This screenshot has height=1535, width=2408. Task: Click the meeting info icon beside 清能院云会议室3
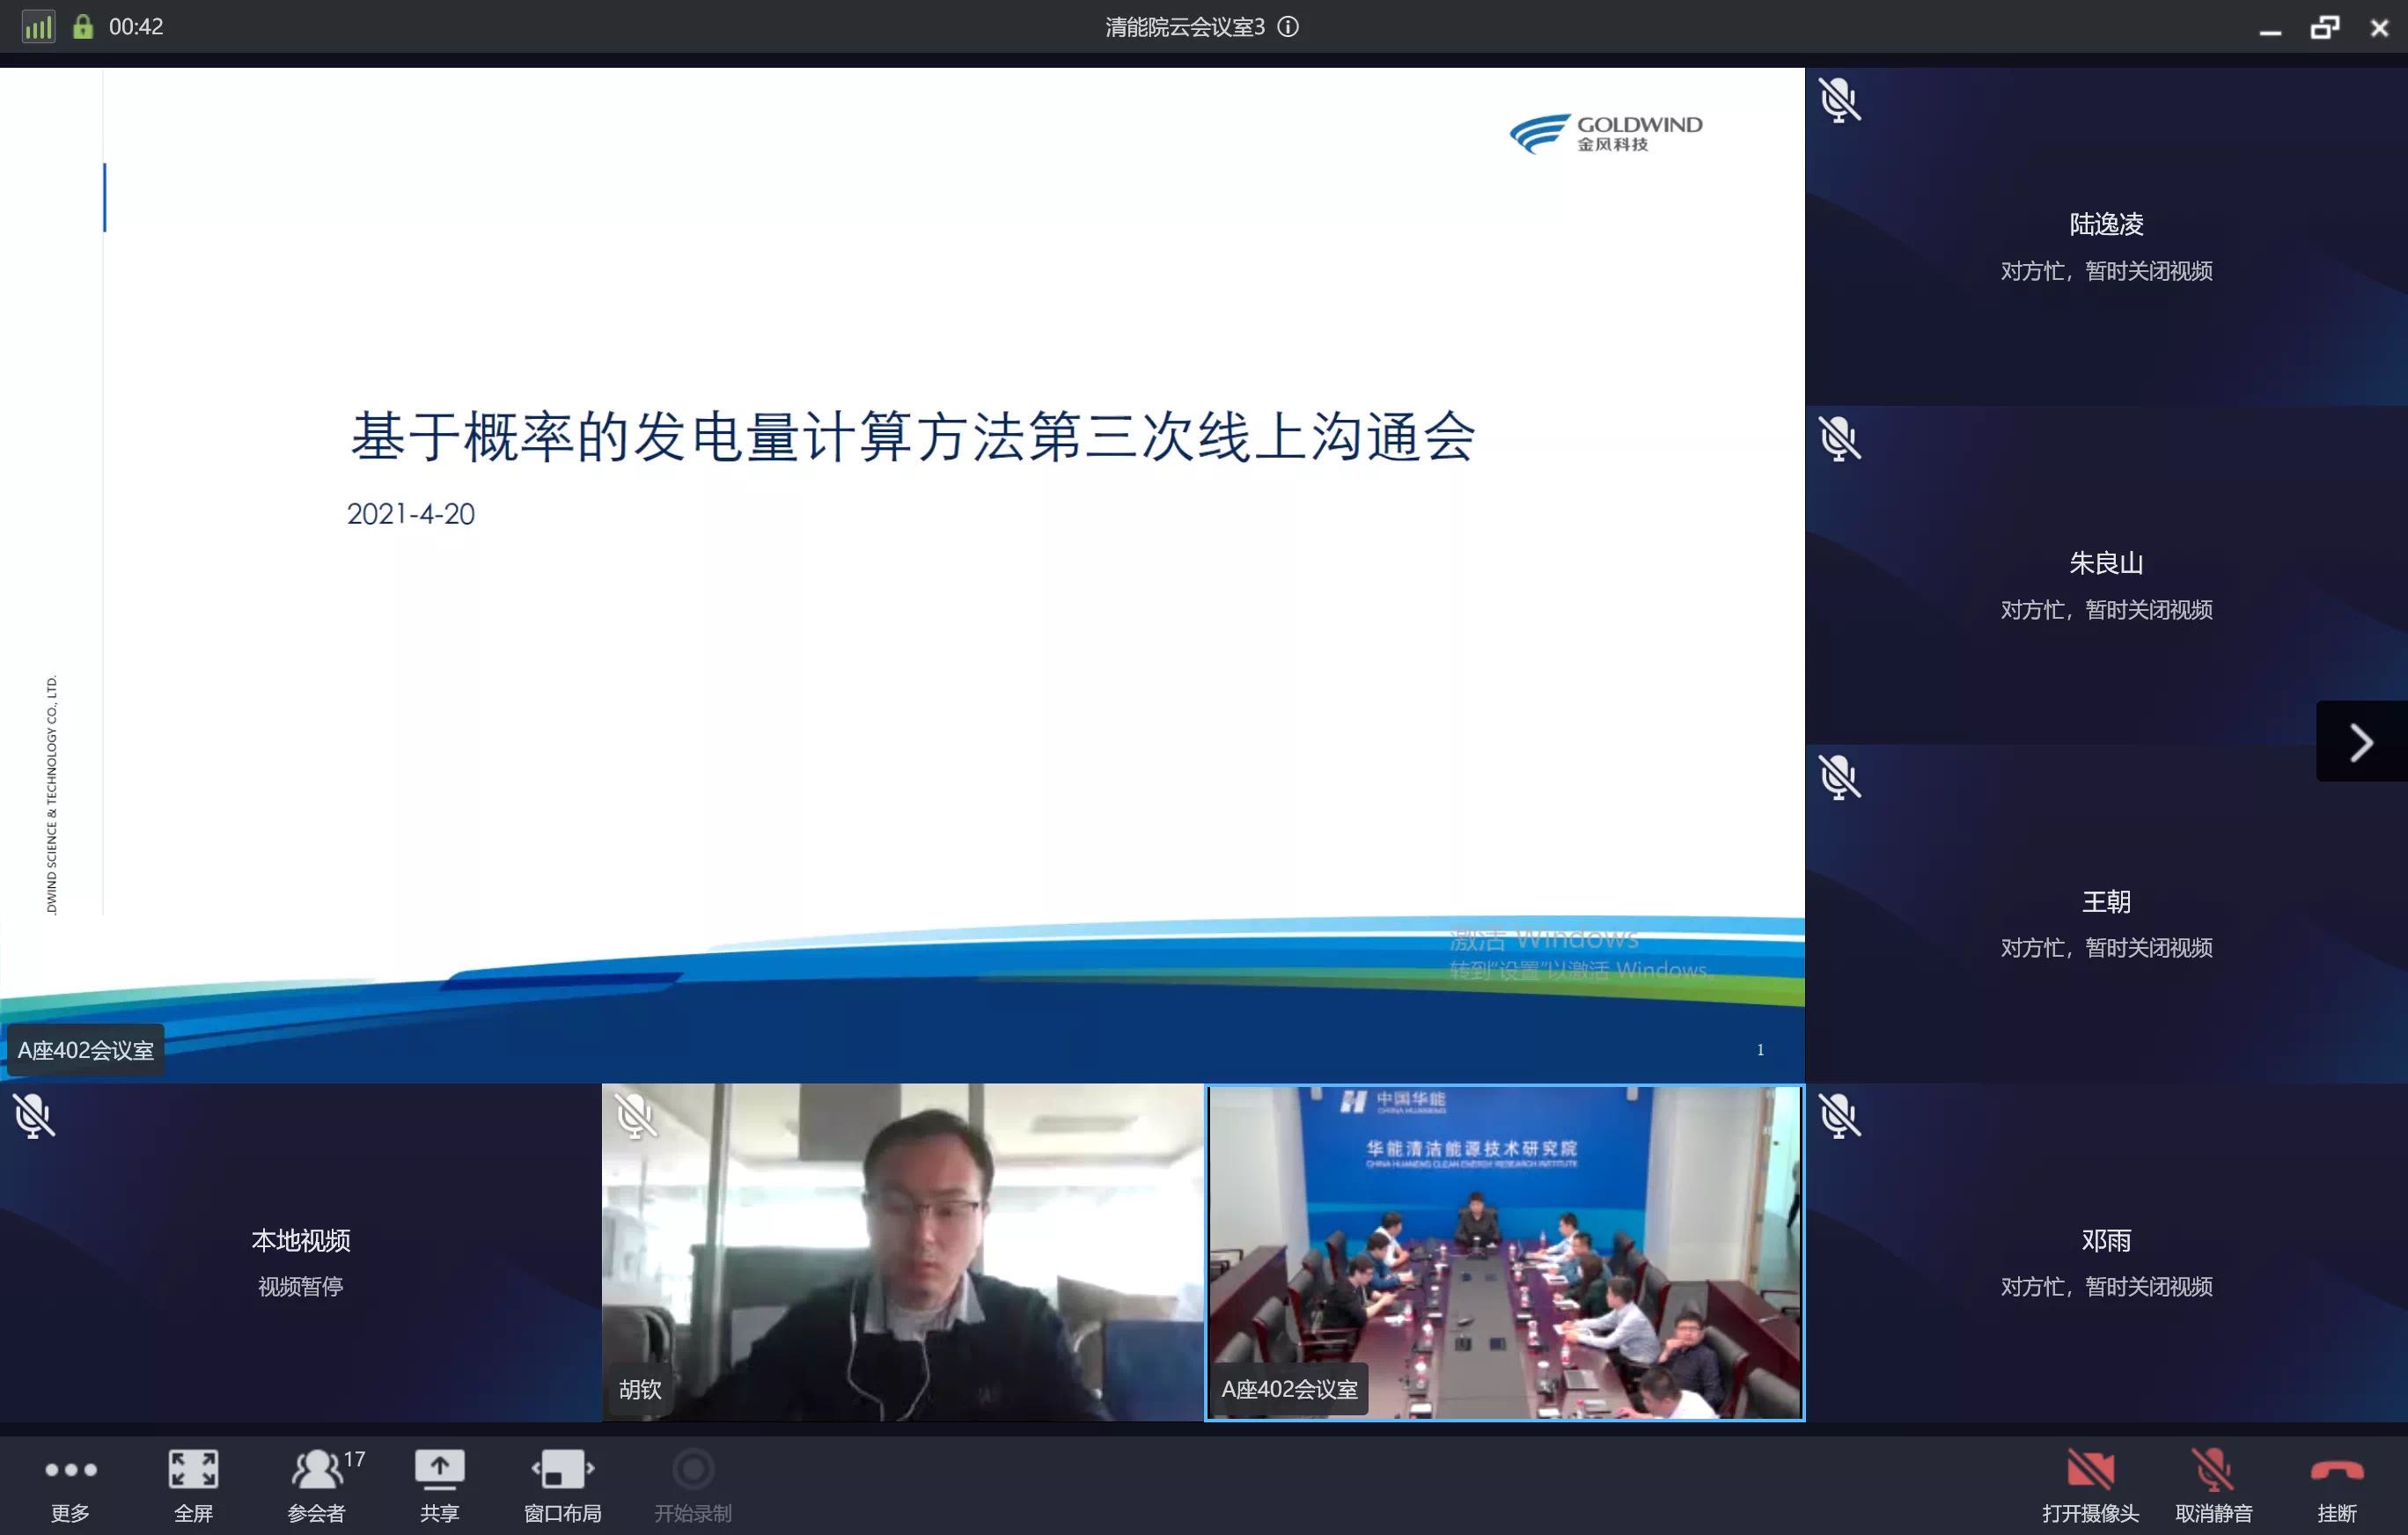[1288, 27]
